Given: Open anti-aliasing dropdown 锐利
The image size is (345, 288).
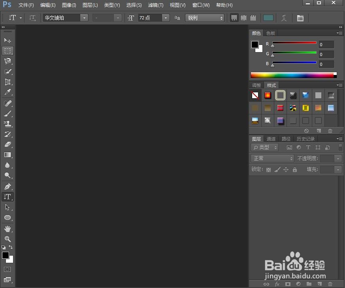Looking at the screenshot, I should pyautogui.click(x=205, y=18).
